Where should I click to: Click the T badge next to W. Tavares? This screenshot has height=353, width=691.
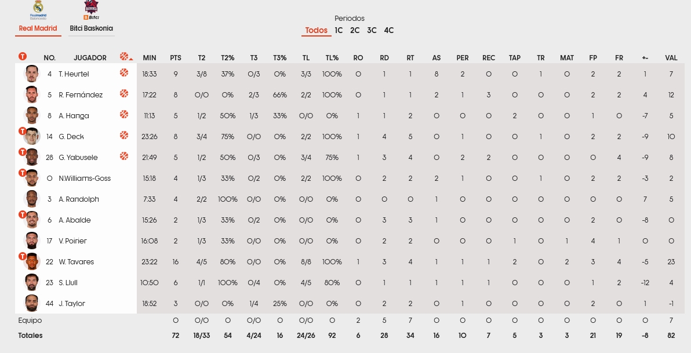23,257
